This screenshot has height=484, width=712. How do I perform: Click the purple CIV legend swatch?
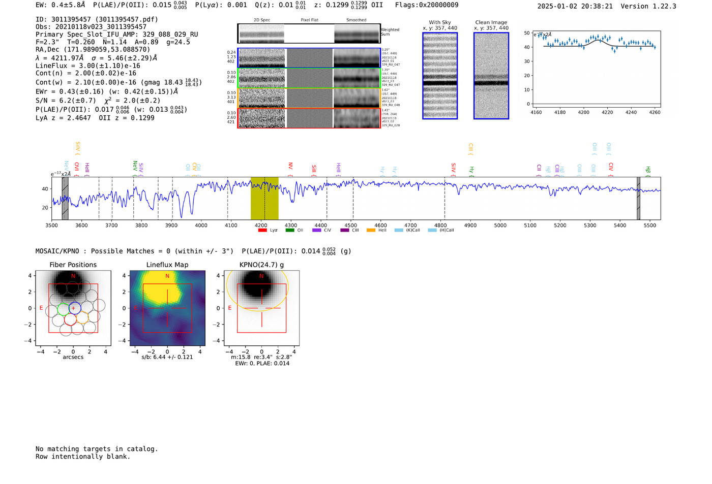coord(317,230)
